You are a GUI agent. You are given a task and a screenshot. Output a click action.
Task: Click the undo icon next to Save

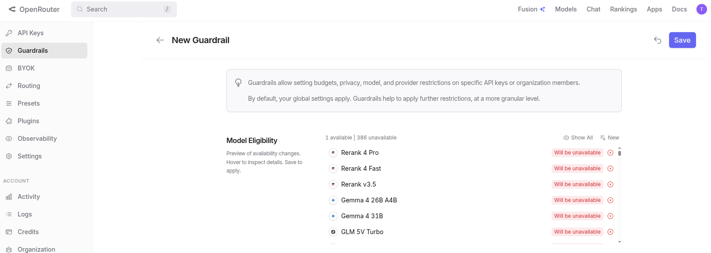point(658,40)
